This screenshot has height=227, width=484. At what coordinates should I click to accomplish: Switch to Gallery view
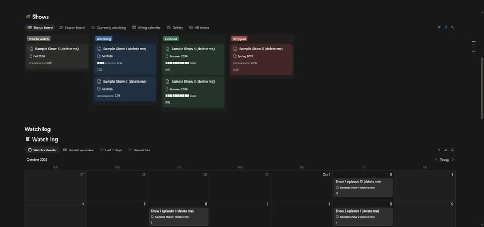[175, 27]
